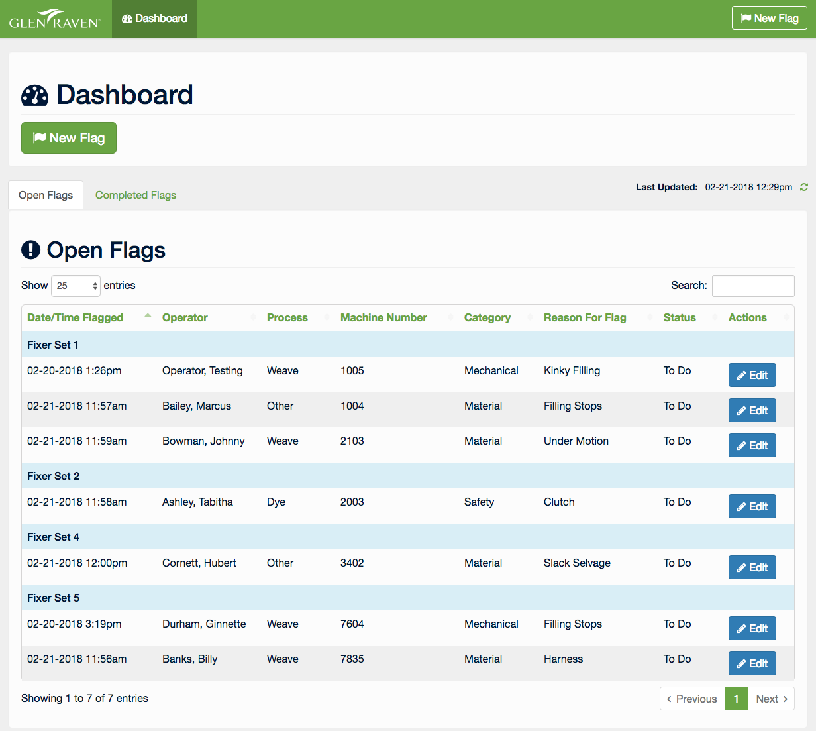Sort by Operator column

[x=209, y=318]
